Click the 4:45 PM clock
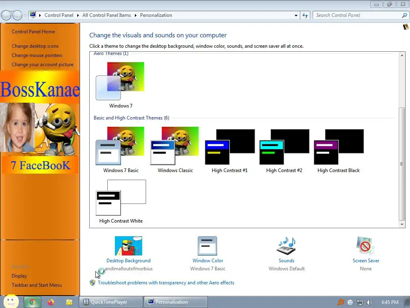 [x=390, y=302]
